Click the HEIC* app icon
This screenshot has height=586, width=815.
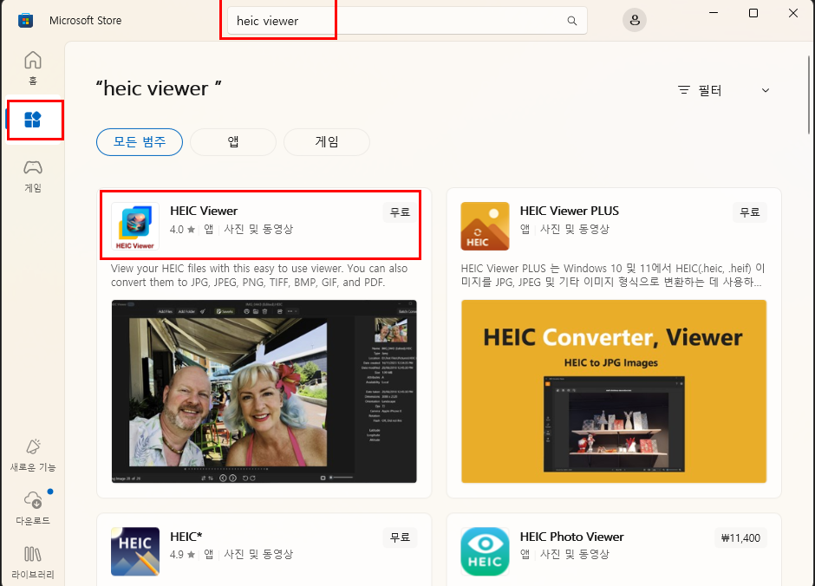click(x=135, y=551)
